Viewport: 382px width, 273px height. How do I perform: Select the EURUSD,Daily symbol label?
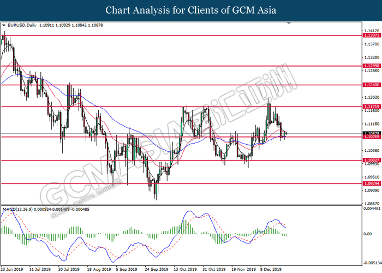(22, 25)
